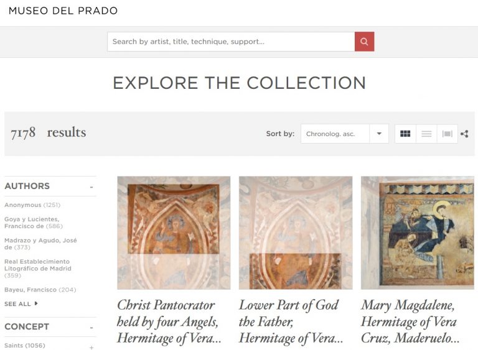This screenshot has height=350, width=478.
Task: Click the collection search input field
Action: [x=230, y=42]
